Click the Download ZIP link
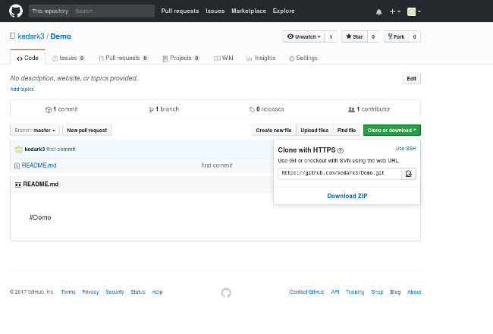The image size is (493, 334). (347, 196)
